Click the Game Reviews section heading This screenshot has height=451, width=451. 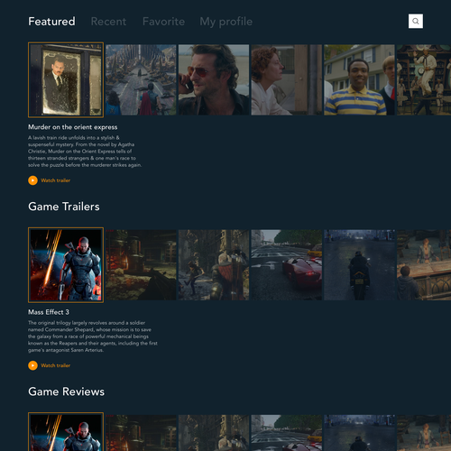point(67,391)
